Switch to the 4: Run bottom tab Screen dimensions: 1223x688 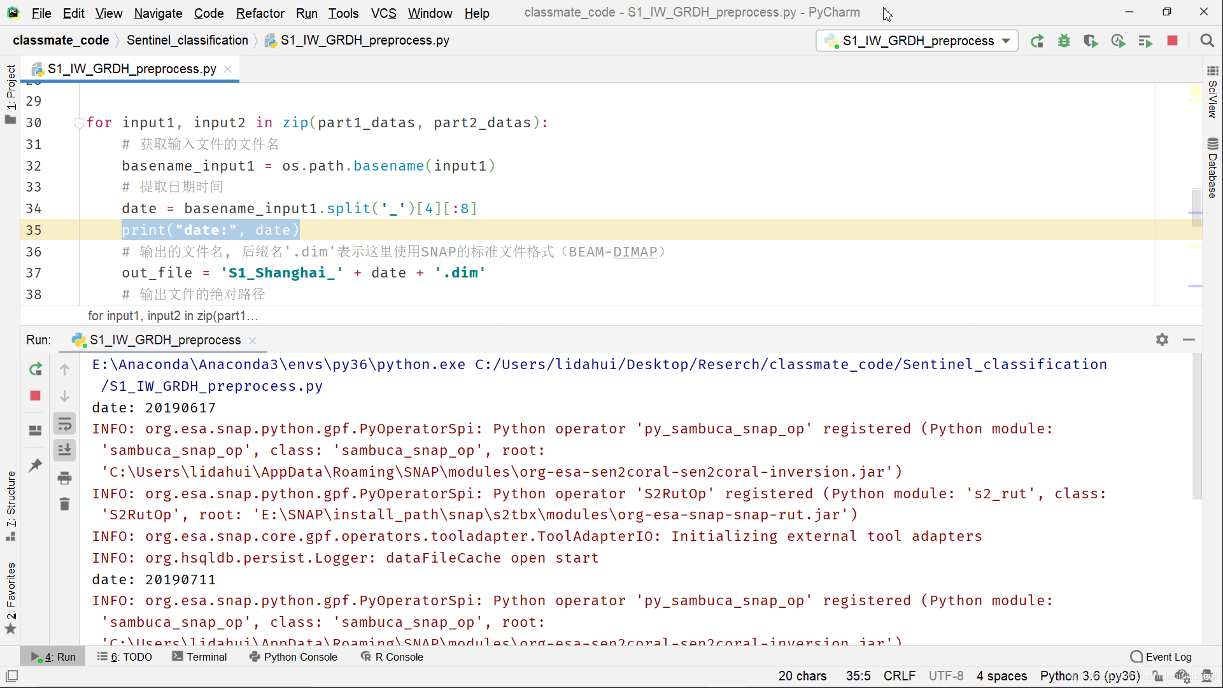click(53, 657)
